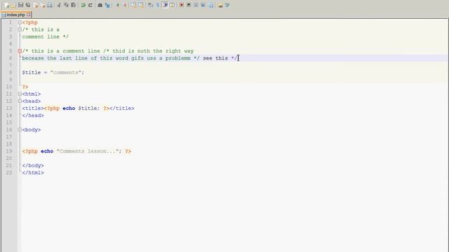Place cursor on the $title variable on line 8
Screen dimensions: 449x252
click(x=32, y=73)
